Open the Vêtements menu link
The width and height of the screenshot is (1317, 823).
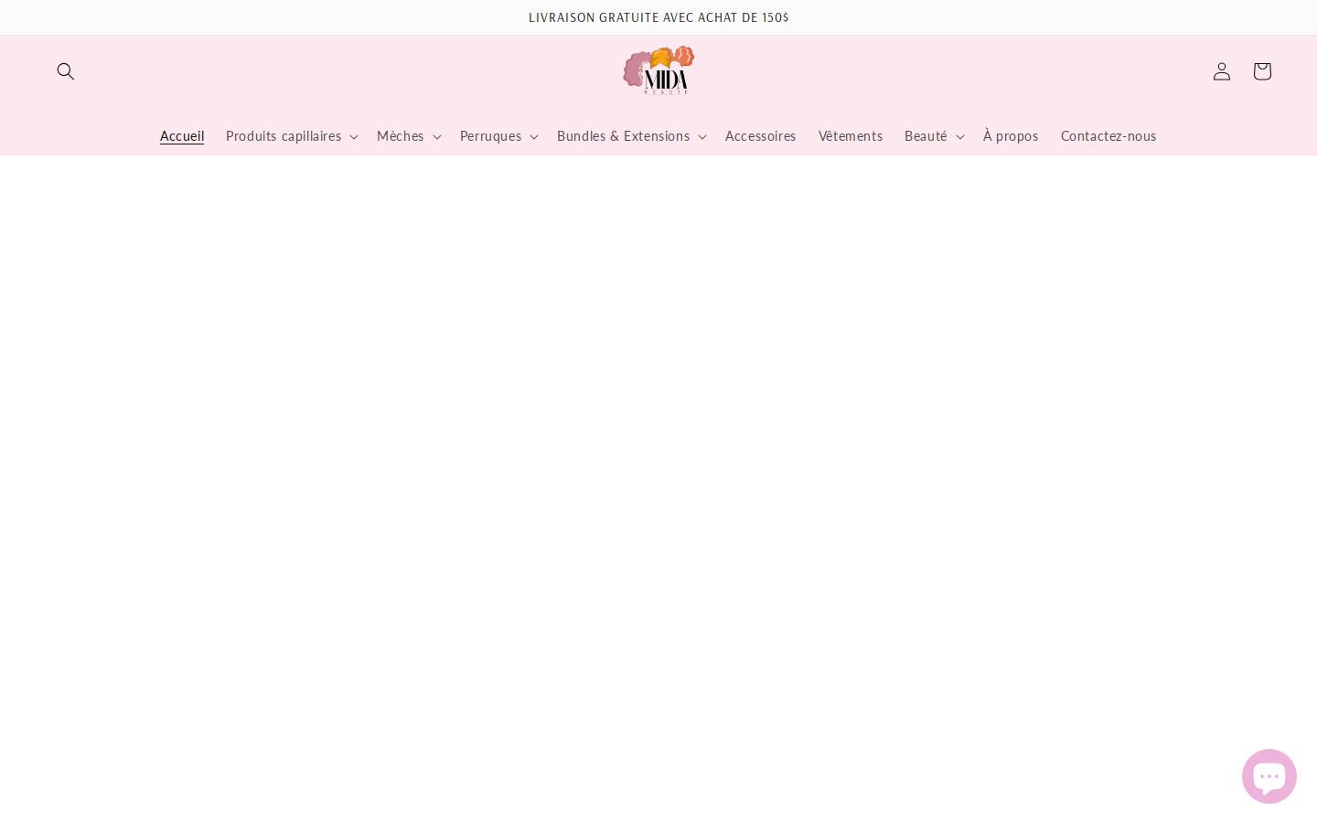coord(851,136)
